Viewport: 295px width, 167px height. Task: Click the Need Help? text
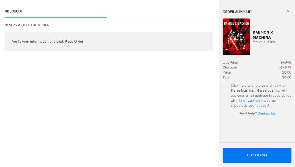(x=247, y=113)
